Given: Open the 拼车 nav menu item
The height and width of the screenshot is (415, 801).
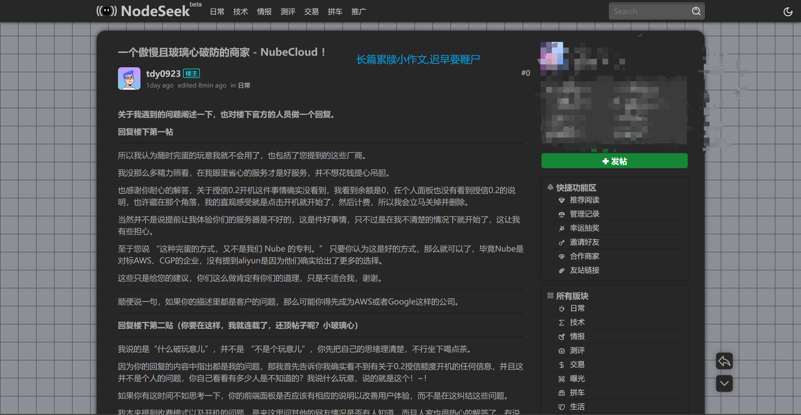Looking at the screenshot, I should point(335,12).
